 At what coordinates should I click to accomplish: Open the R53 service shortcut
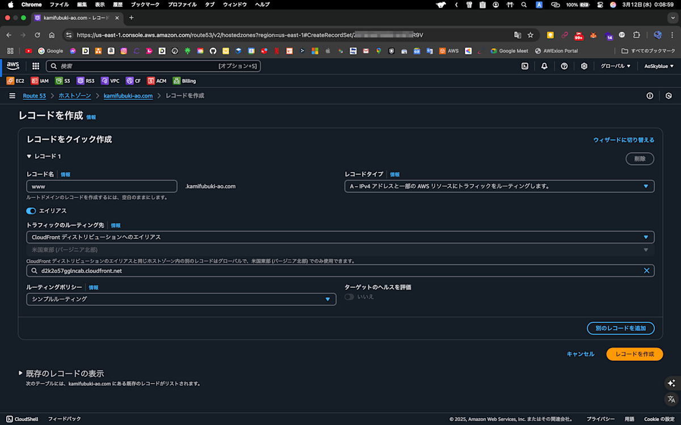[x=86, y=81]
